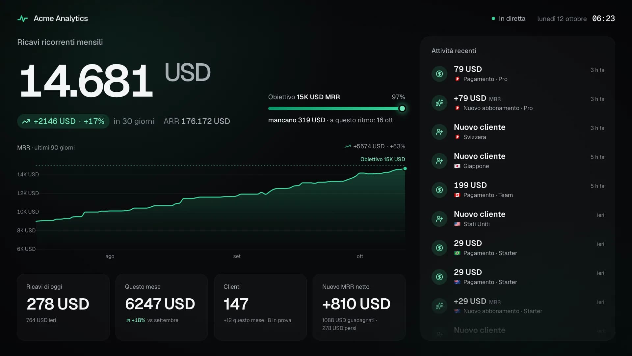The height and width of the screenshot is (356, 632).
Task: Click the ARR 176.172 USD figure
Action: [x=197, y=121]
